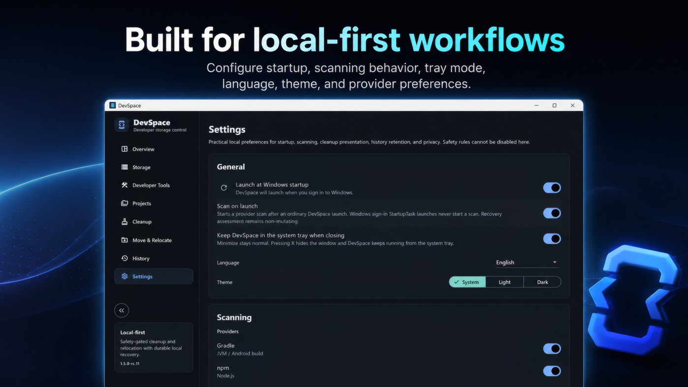The width and height of the screenshot is (688, 387).
Task: Navigate to Projects
Action: [x=154, y=203]
